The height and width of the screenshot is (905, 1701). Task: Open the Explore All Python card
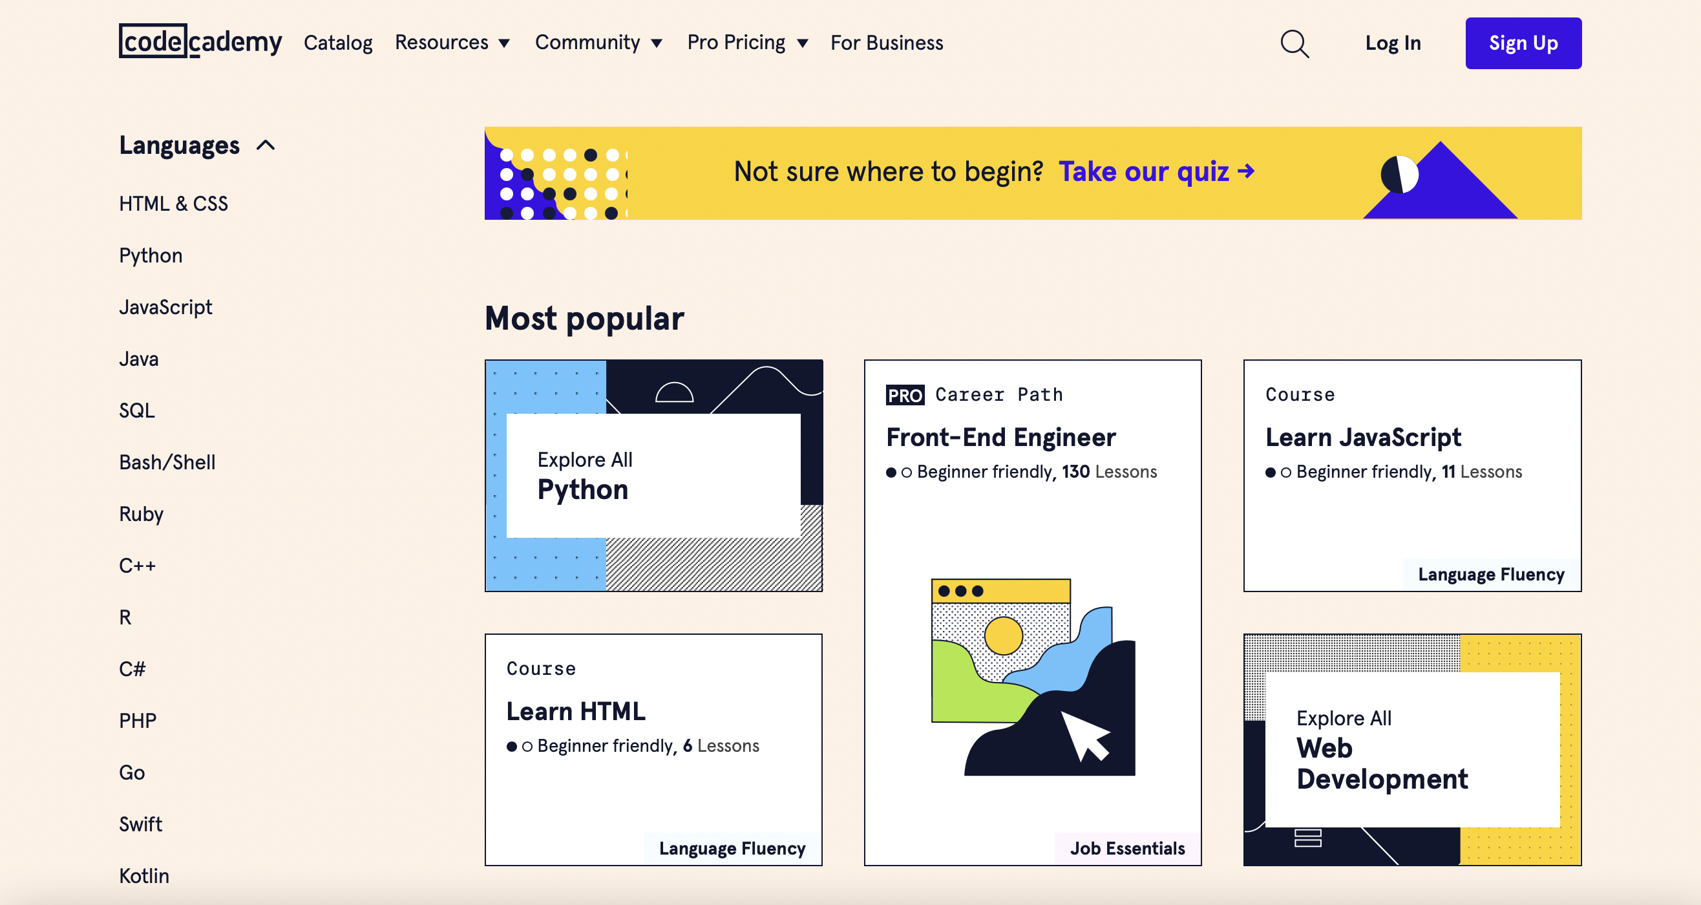point(654,476)
